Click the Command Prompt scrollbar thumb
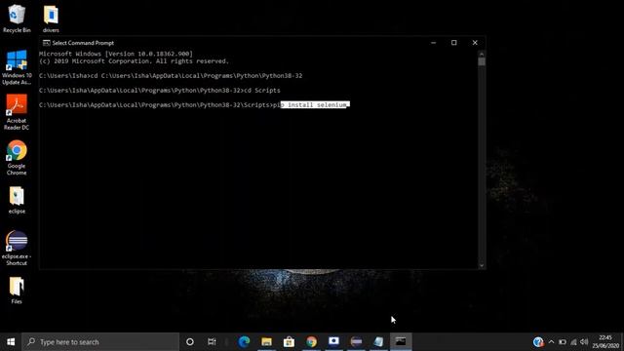 [482, 61]
